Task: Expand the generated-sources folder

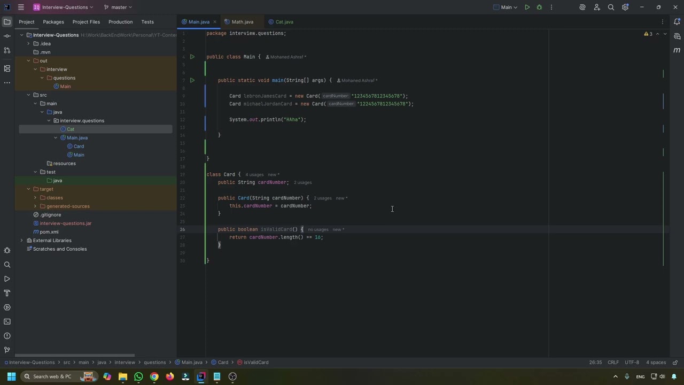Action: [35, 206]
